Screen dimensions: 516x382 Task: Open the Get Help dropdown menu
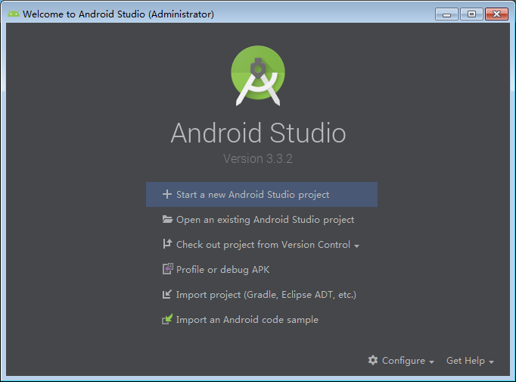pyautogui.click(x=470, y=361)
